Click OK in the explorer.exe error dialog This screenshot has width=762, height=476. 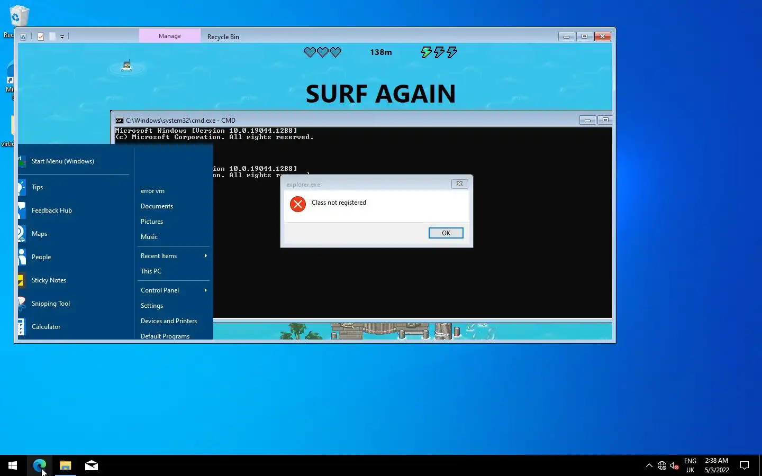446,233
